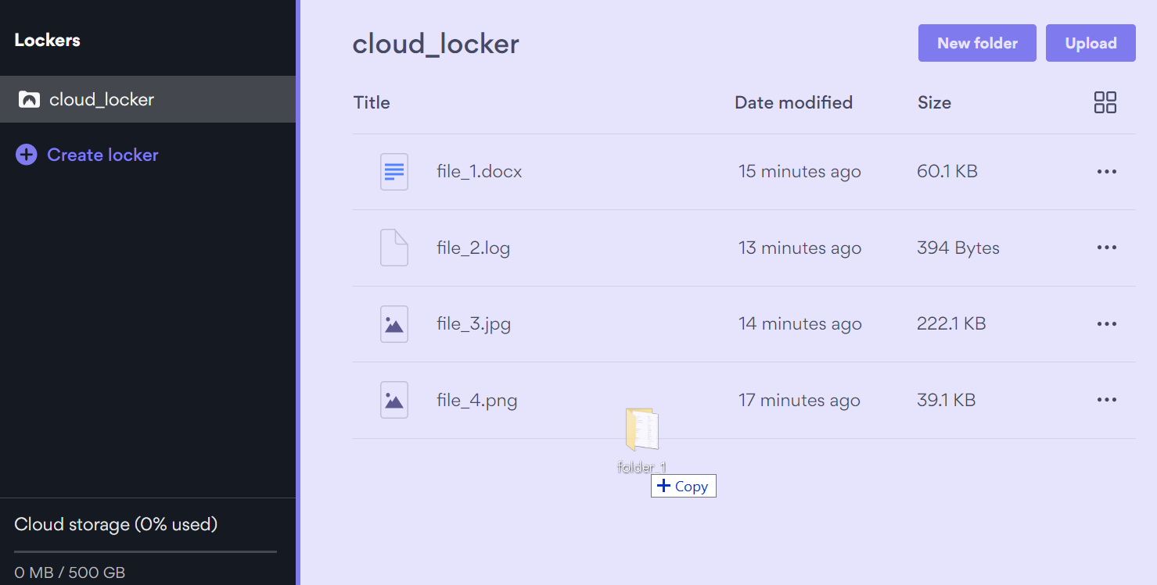The height and width of the screenshot is (585, 1157).
Task: Click the 60.1 KB size value
Action: click(x=947, y=172)
